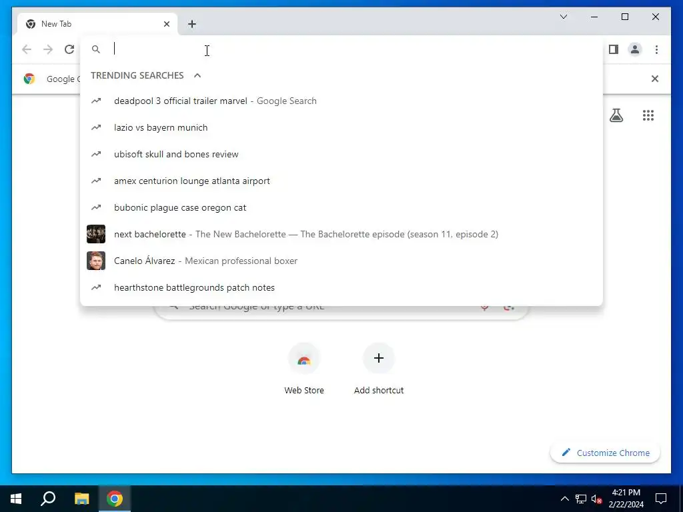Open the Google apps grid icon
Image resolution: width=683 pixels, height=512 pixels.
648,115
